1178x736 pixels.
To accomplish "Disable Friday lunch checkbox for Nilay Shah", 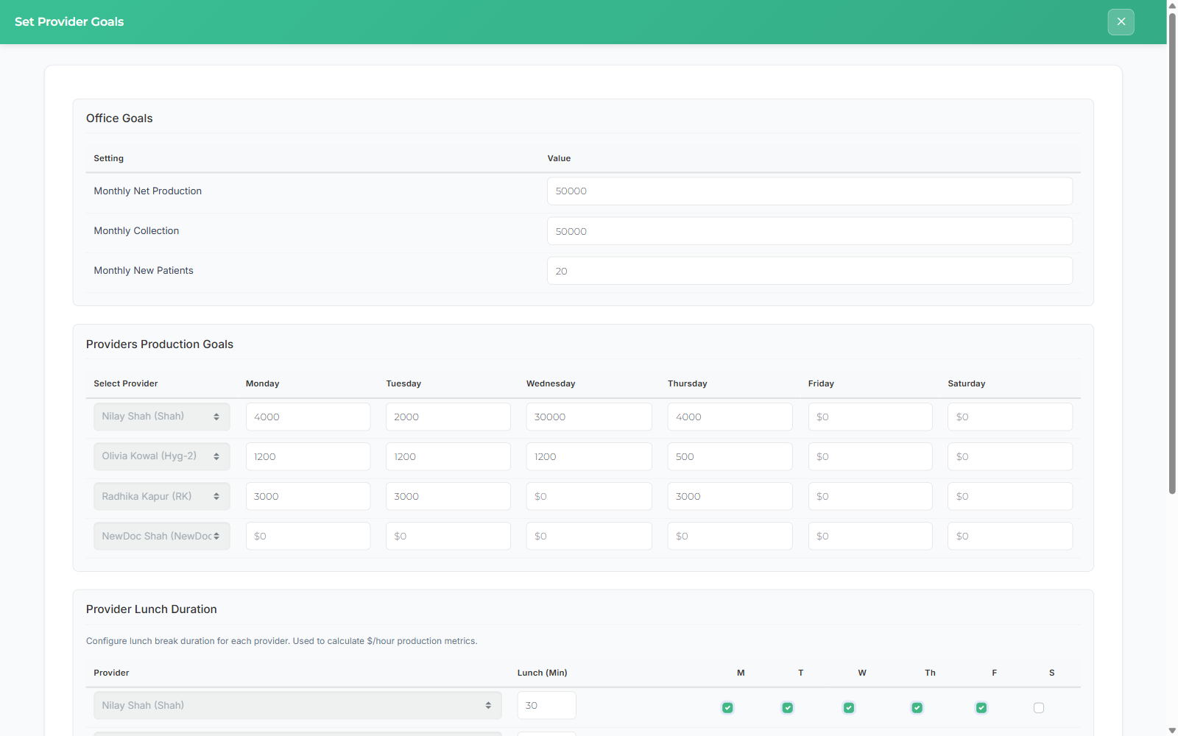I will point(981,708).
